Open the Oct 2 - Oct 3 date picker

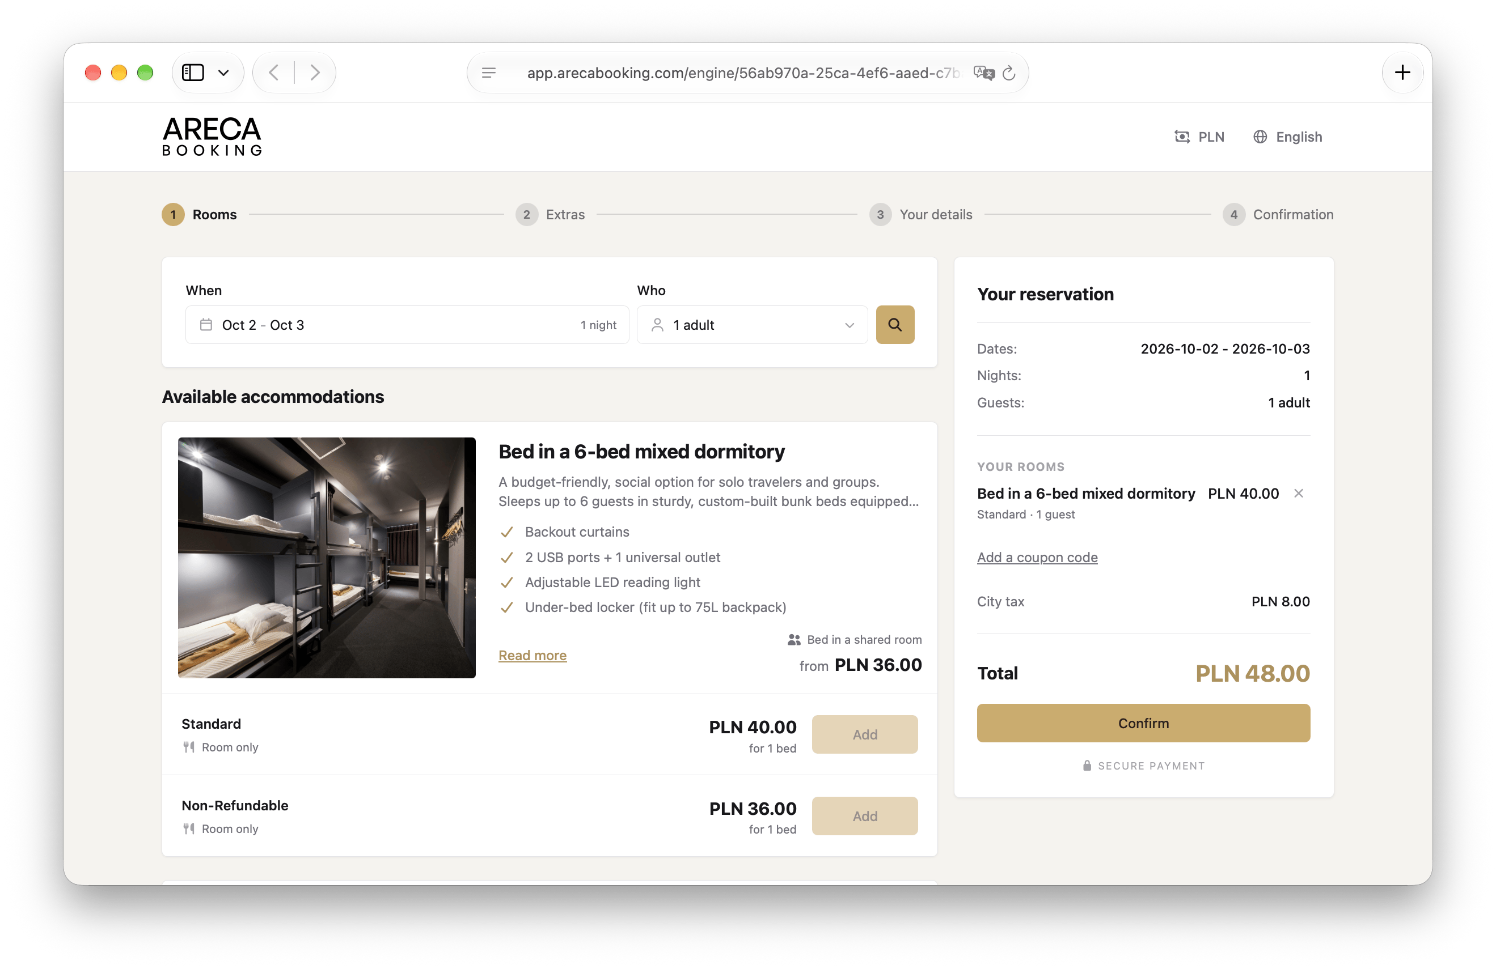coord(407,325)
